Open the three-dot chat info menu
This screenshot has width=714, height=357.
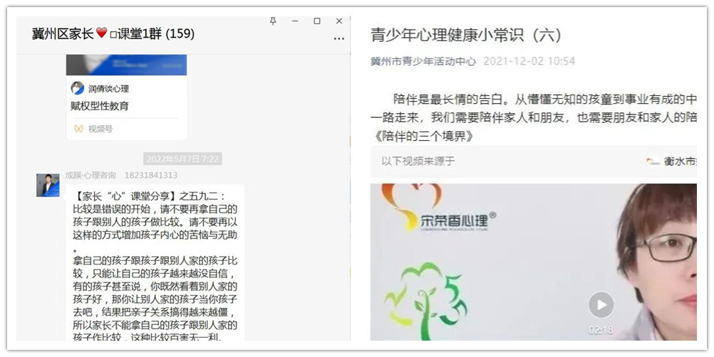(x=338, y=38)
